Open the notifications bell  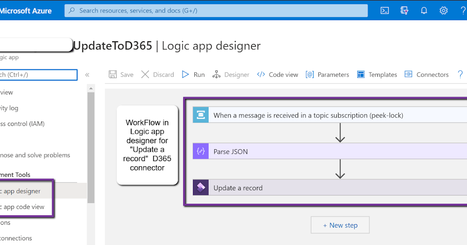424,10
